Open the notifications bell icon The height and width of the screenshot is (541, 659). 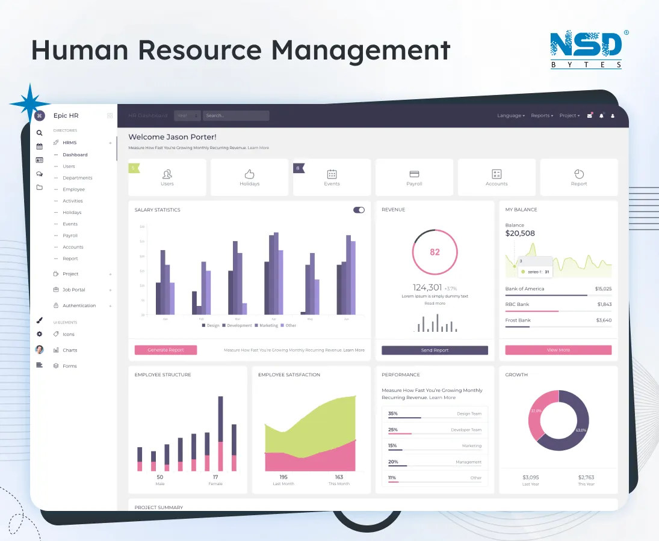click(x=601, y=116)
